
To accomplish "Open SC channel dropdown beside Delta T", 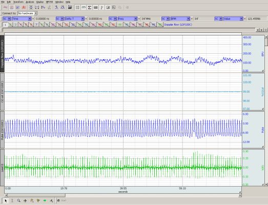I will (x=60, y=18).
